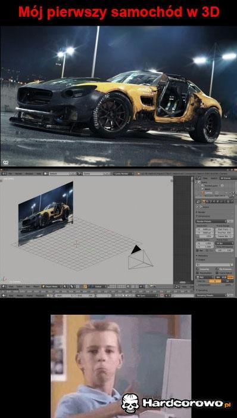
Task: Open the Render Presets dropdown
Action: (x=211, y=222)
